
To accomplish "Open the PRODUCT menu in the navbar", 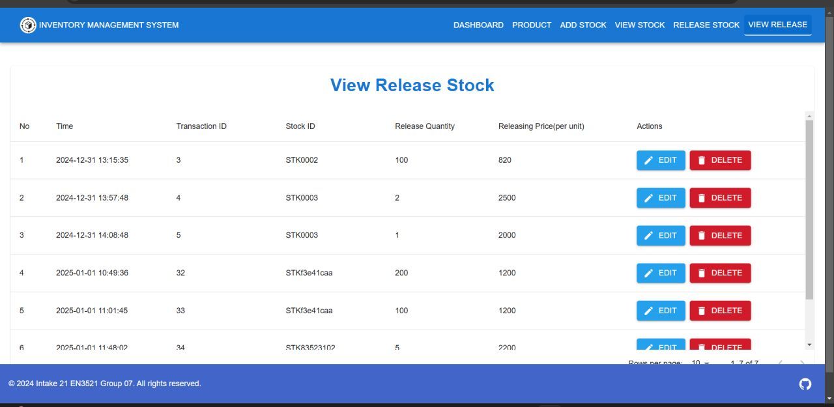I will coord(532,25).
